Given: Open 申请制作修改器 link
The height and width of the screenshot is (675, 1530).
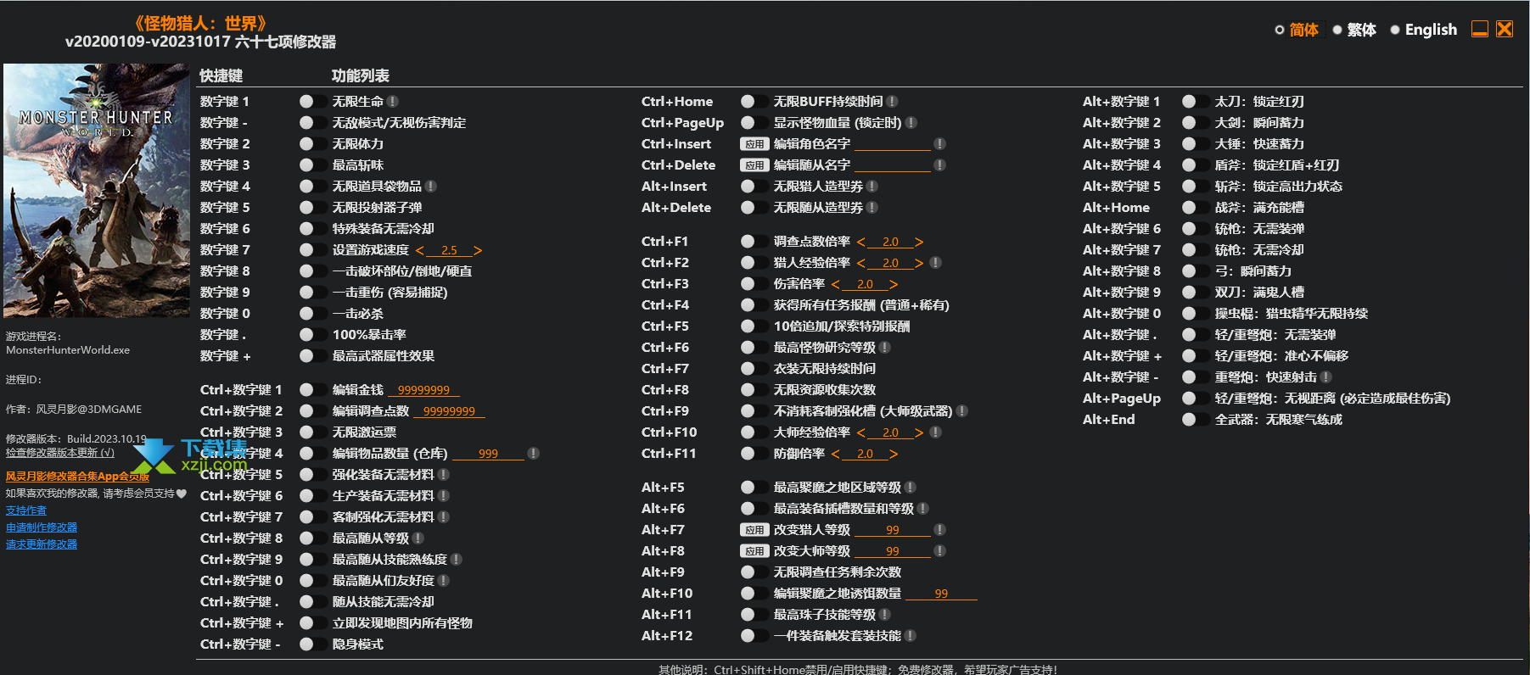Looking at the screenshot, I should click(x=42, y=527).
